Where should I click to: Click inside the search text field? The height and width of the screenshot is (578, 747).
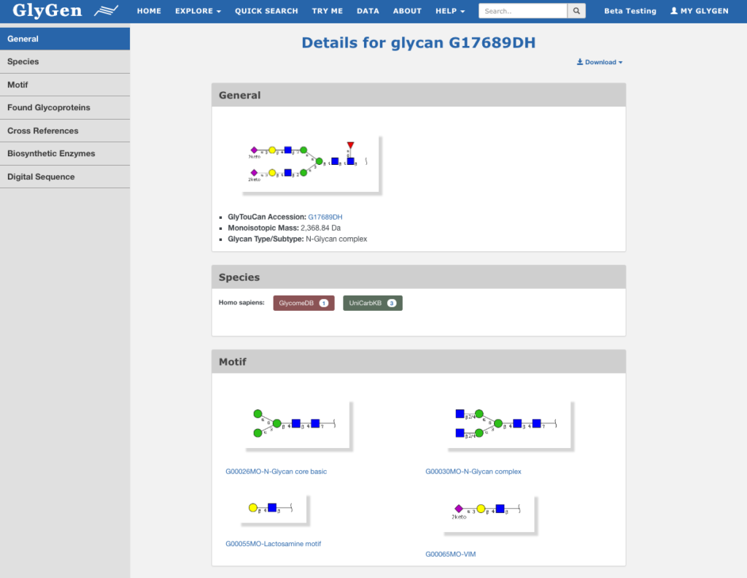pos(522,10)
